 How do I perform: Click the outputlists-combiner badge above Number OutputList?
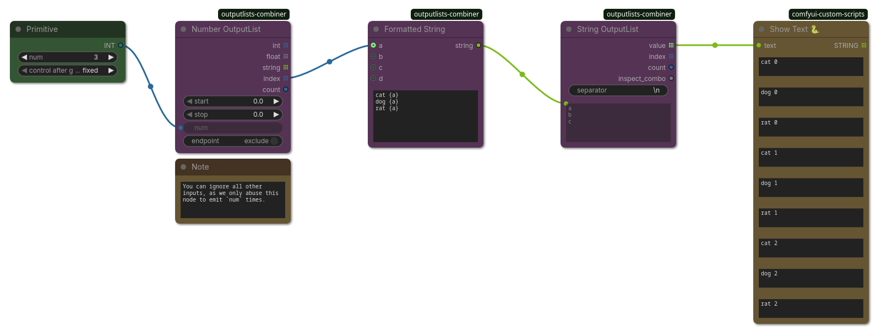pos(254,14)
